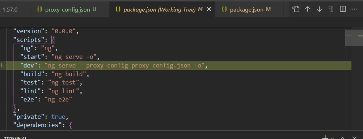The image size is (363, 139).
Task: Click the "version" key
Action: click(x=29, y=31)
